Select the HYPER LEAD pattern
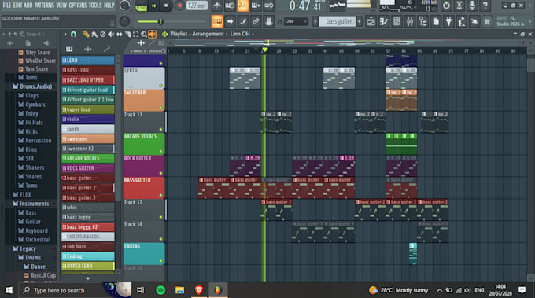The width and height of the screenshot is (535, 298). [87, 266]
